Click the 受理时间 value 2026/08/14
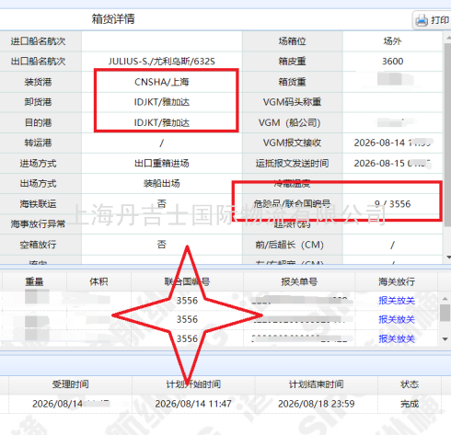 [58, 404]
